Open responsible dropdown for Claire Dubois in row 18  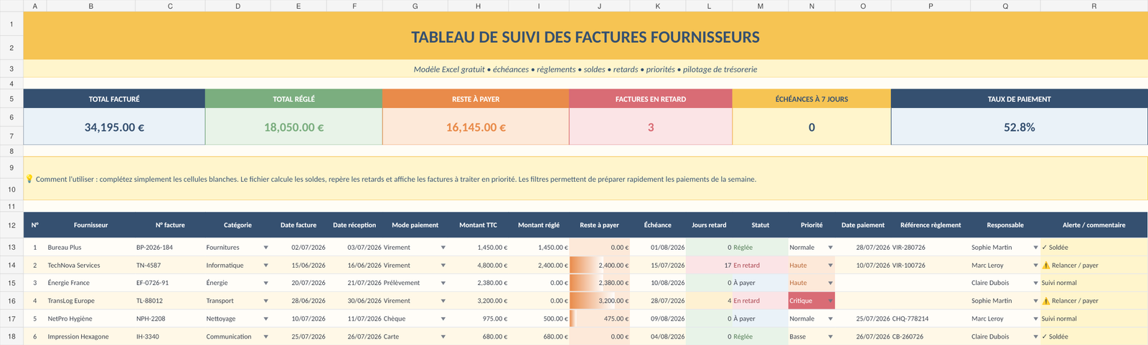[x=1035, y=337]
